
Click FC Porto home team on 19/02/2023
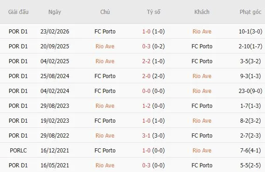point(105,121)
